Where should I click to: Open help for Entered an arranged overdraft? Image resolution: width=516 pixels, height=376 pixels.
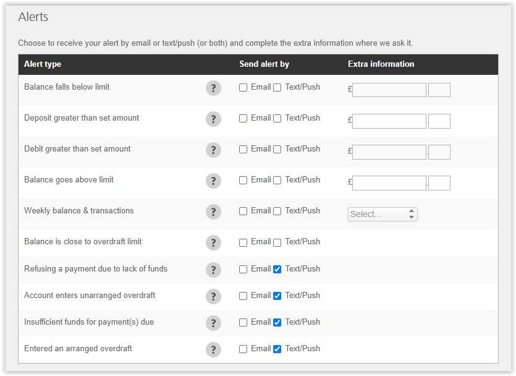[x=213, y=350]
